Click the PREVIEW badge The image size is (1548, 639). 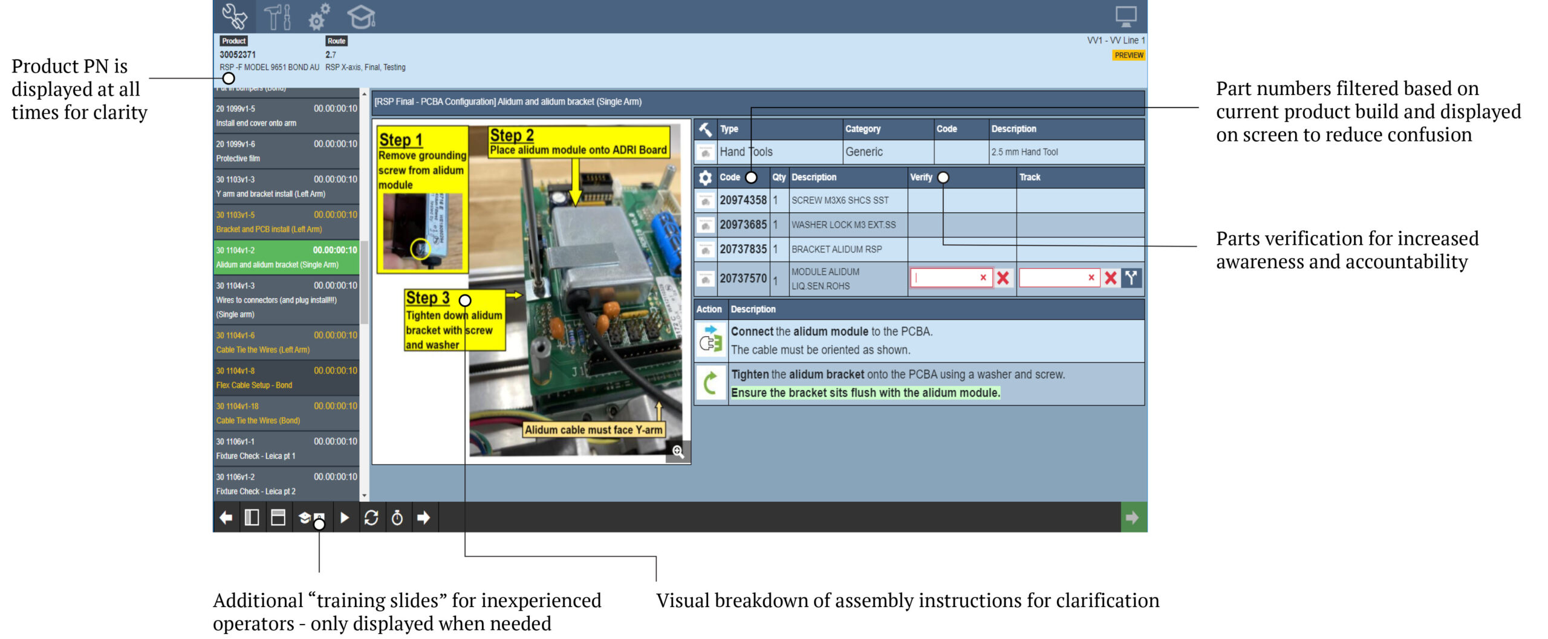[x=1128, y=55]
